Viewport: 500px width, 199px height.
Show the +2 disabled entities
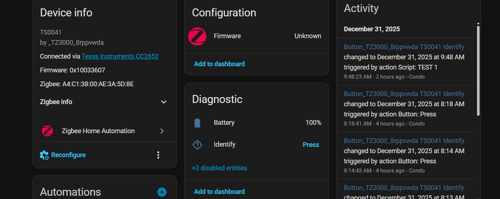(220, 168)
